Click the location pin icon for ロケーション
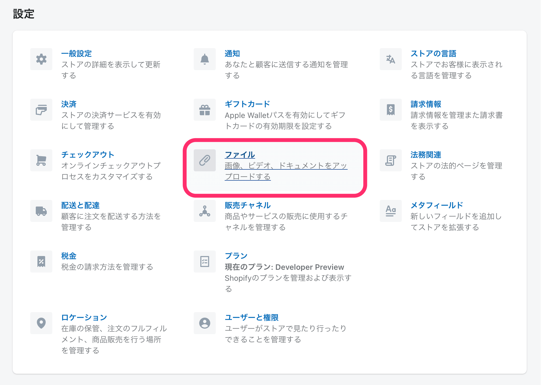Viewport: 552px width, 385px height. 41,323
